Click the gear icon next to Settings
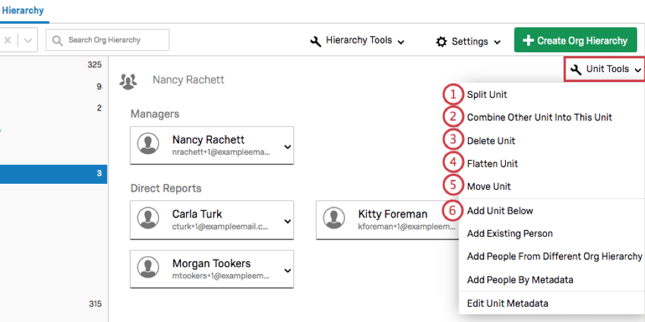This screenshot has width=645, height=322. (442, 42)
